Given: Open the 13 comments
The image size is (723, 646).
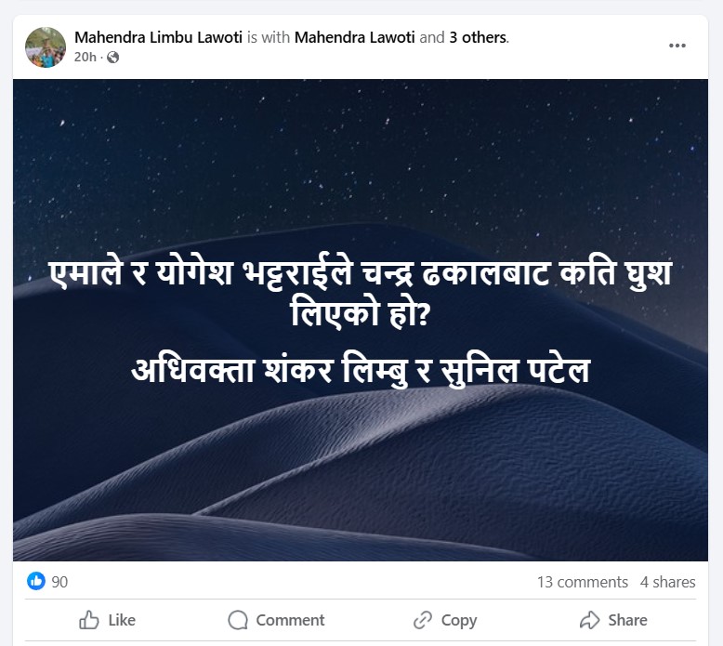Looking at the screenshot, I should pyautogui.click(x=583, y=582).
